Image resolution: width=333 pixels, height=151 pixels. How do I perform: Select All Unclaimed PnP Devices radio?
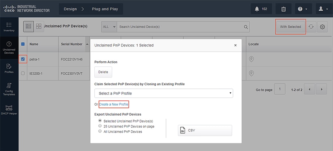tap(100, 131)
